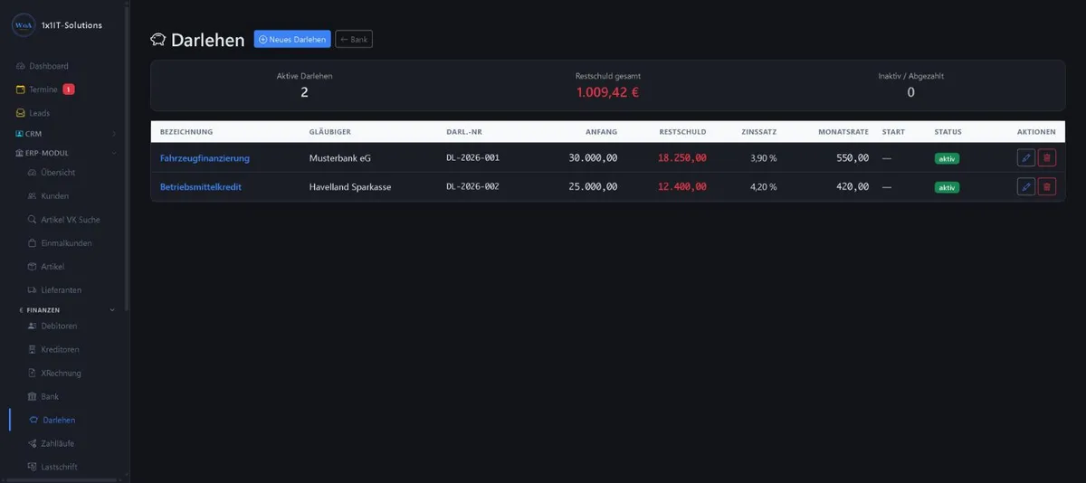This screenshot has width=1086, height=483.
Task: Select the Musterbank eG cell
Action: click(340, 158)
